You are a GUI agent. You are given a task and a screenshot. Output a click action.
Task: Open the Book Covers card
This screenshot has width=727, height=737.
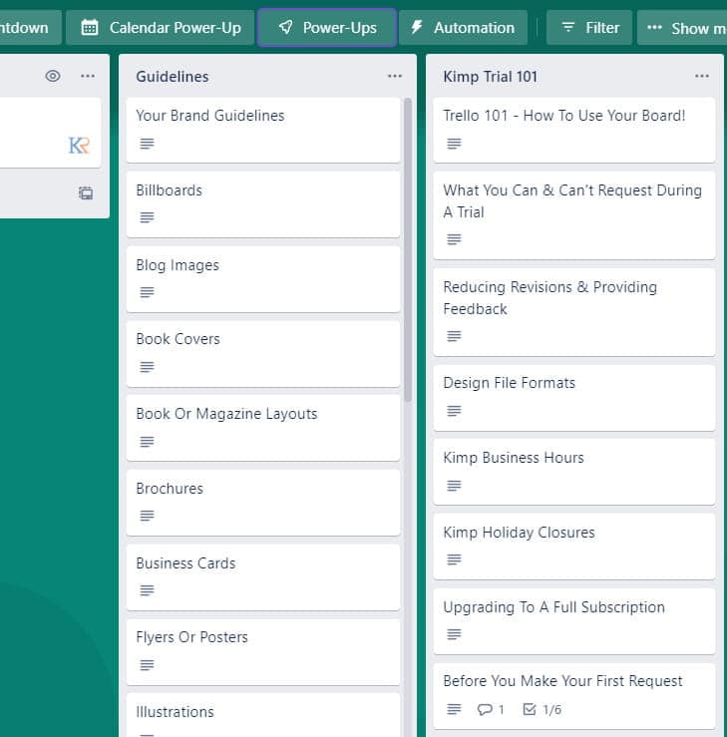[x=263, y=354]
